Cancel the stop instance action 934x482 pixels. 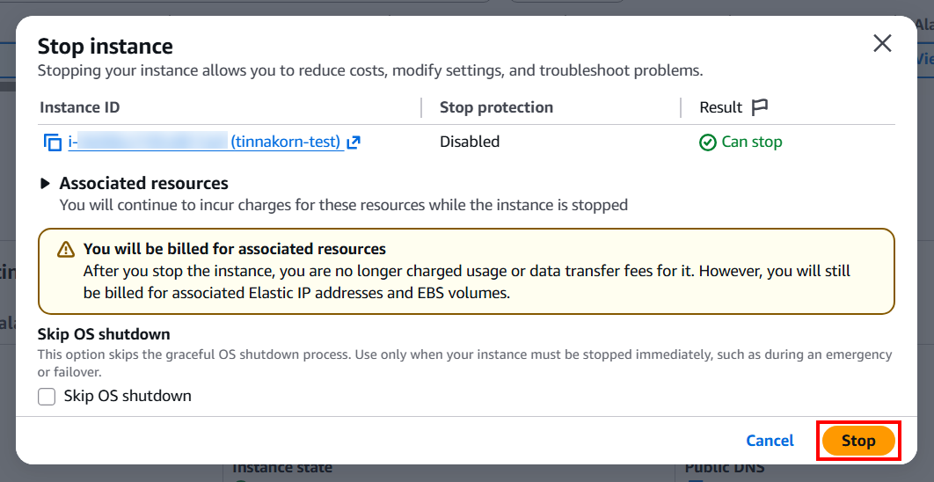(770, 441)
